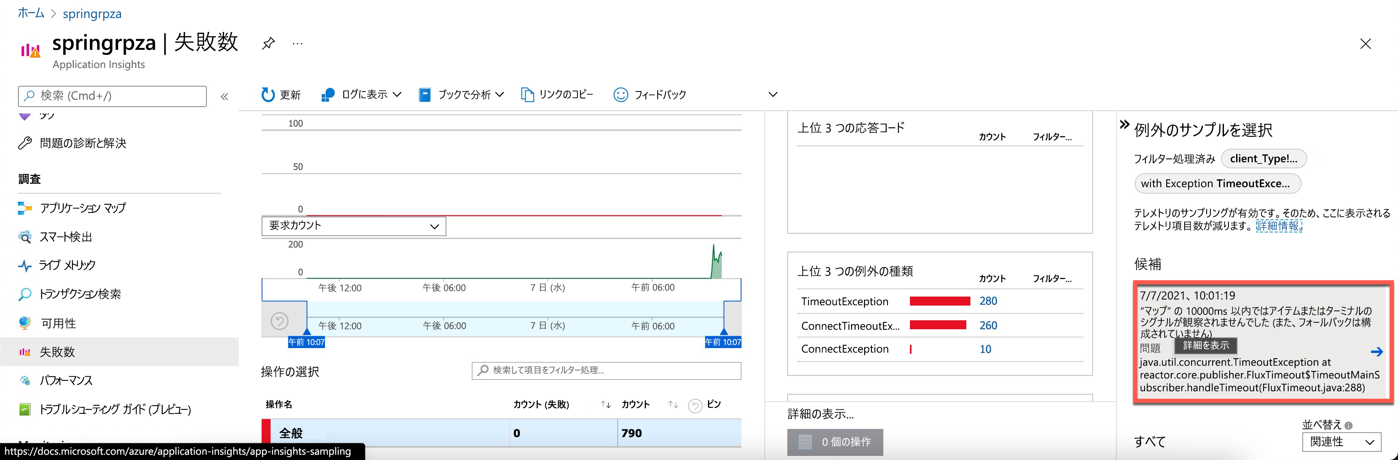Select ライブ メトリック menu item
The height and width of the screenshot is (460, 1398).
[x=67, y=265]
